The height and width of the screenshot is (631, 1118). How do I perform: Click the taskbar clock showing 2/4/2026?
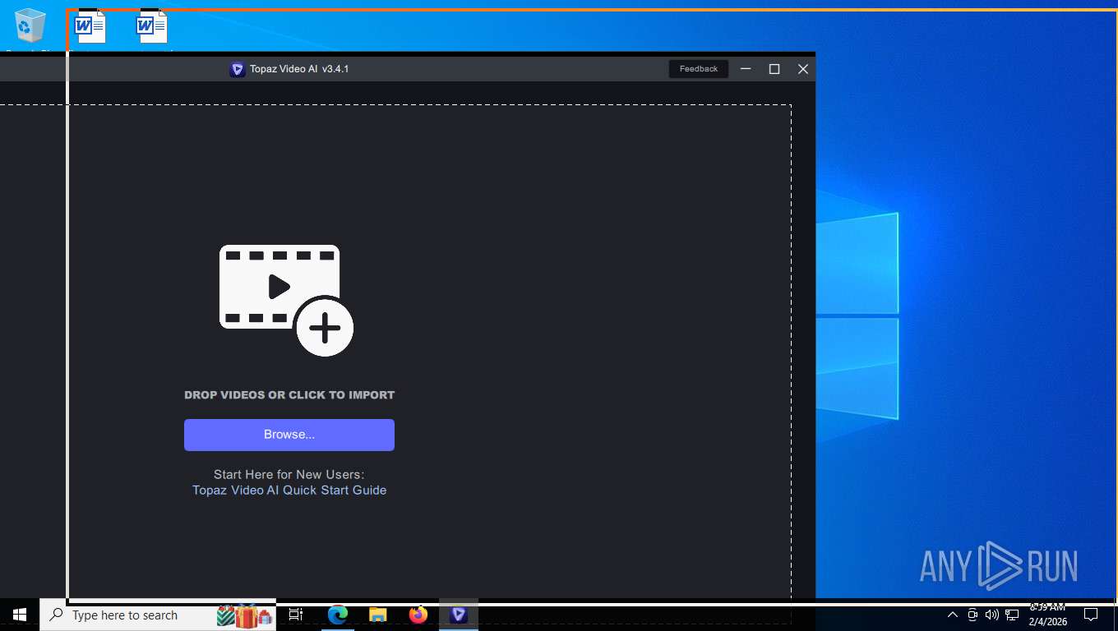[x=1047, y=615]
